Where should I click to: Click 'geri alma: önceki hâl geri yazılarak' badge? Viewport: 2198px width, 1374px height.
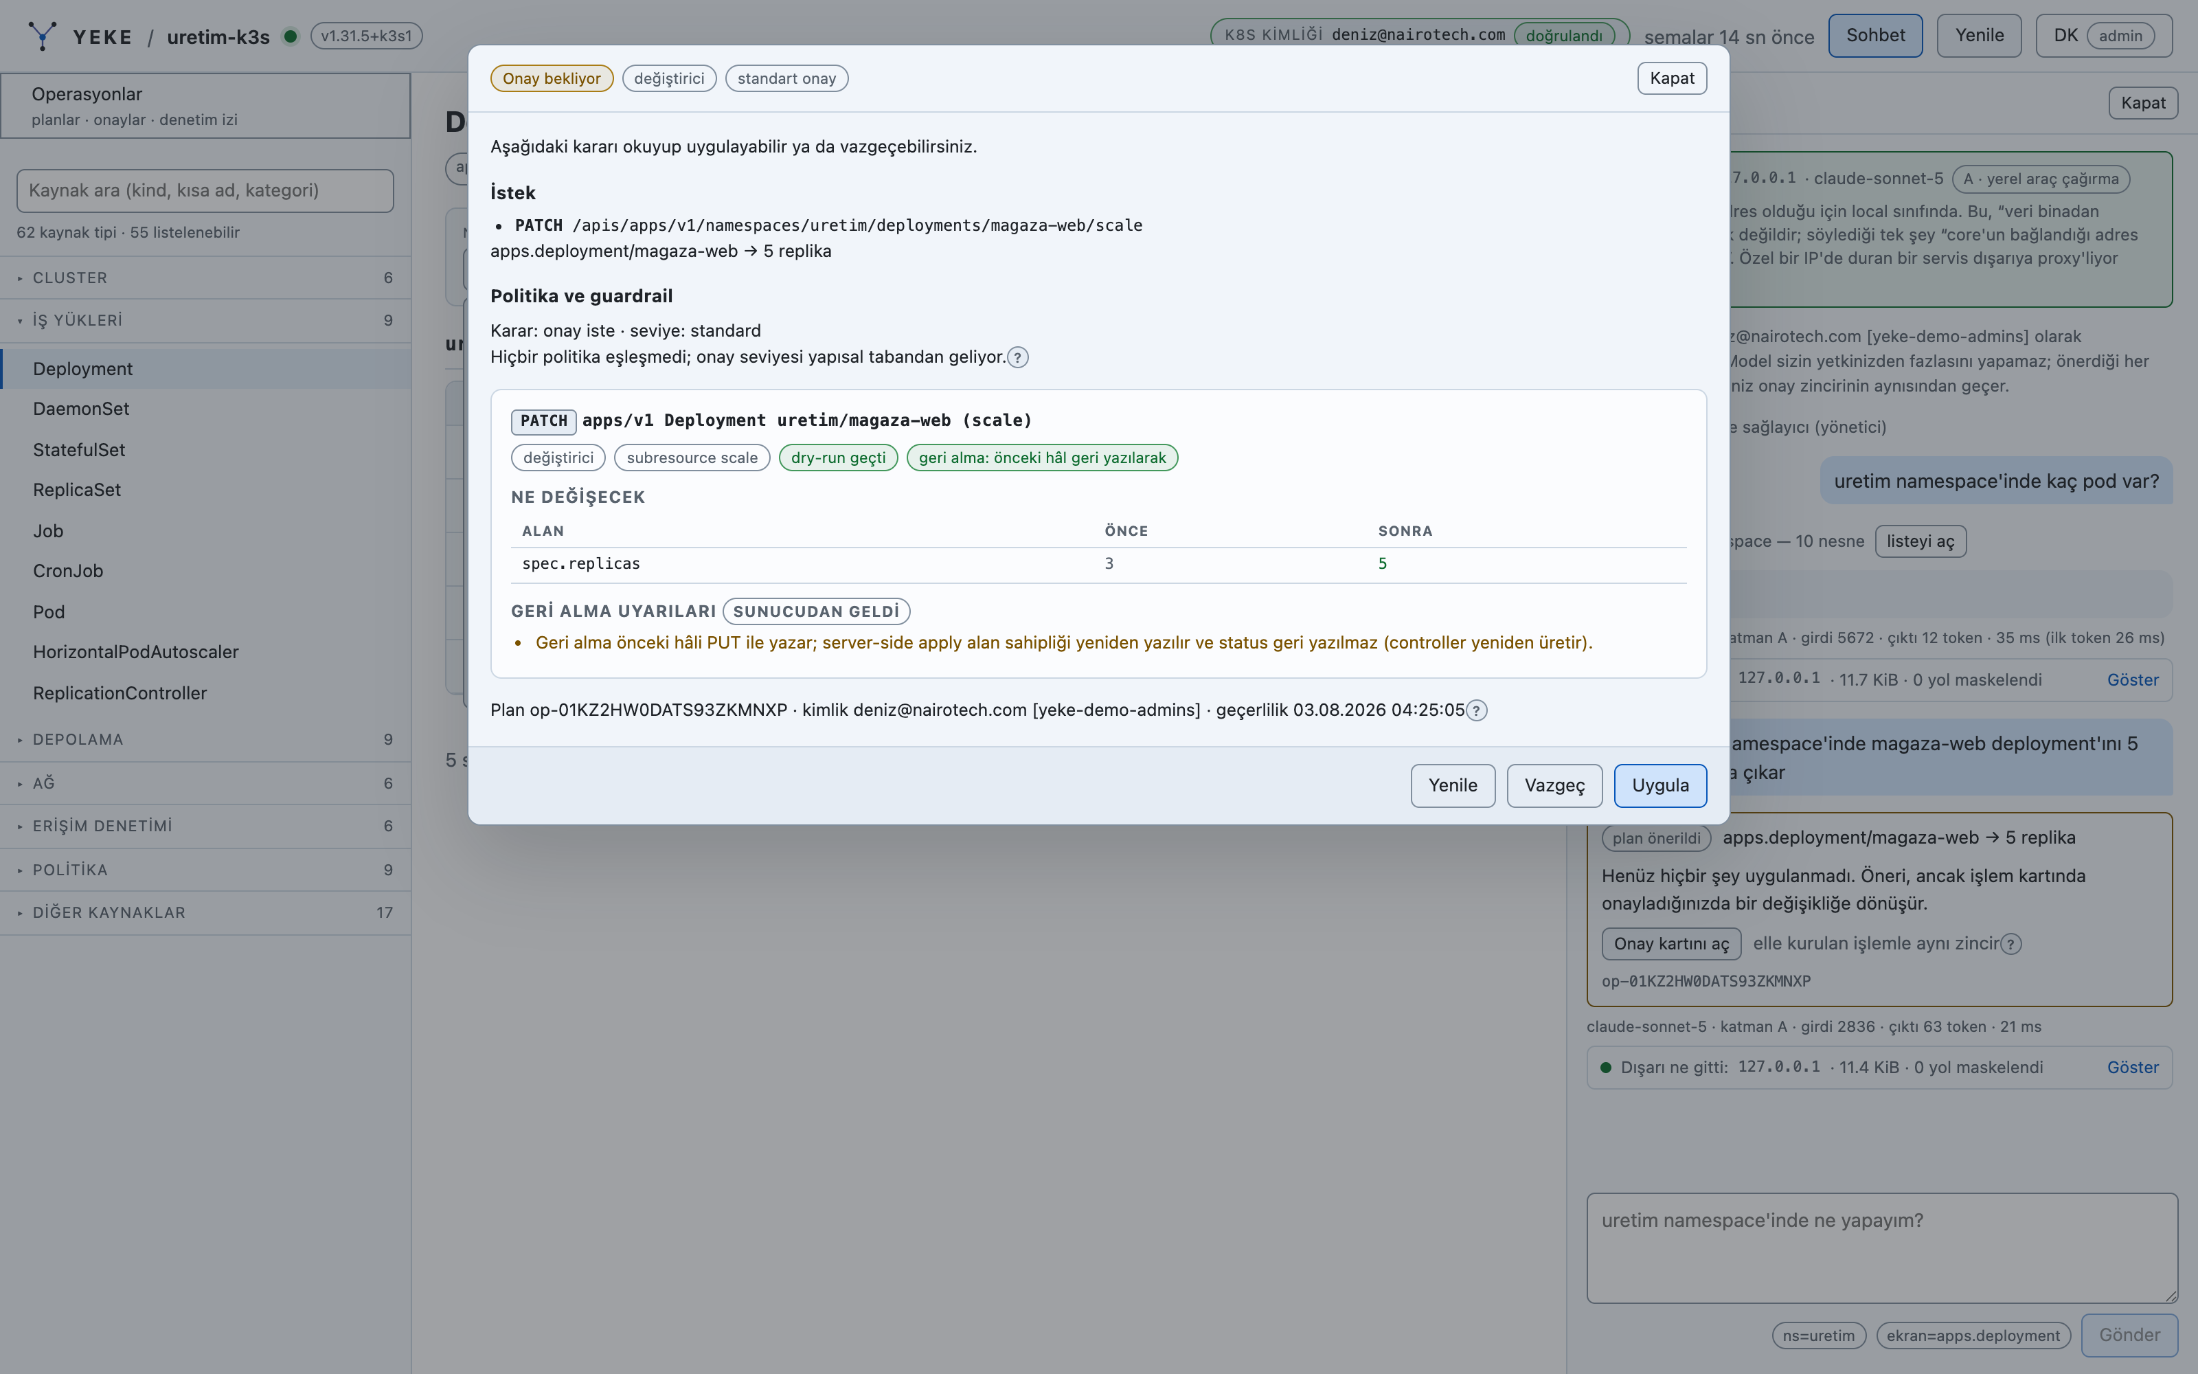(1042, 458)
